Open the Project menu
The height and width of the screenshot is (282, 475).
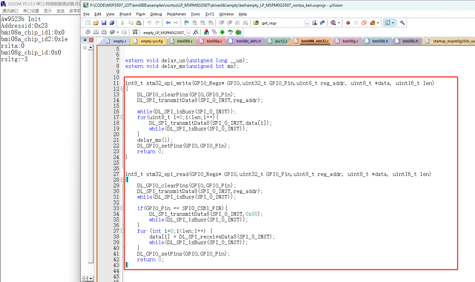(x=125, y=14)
